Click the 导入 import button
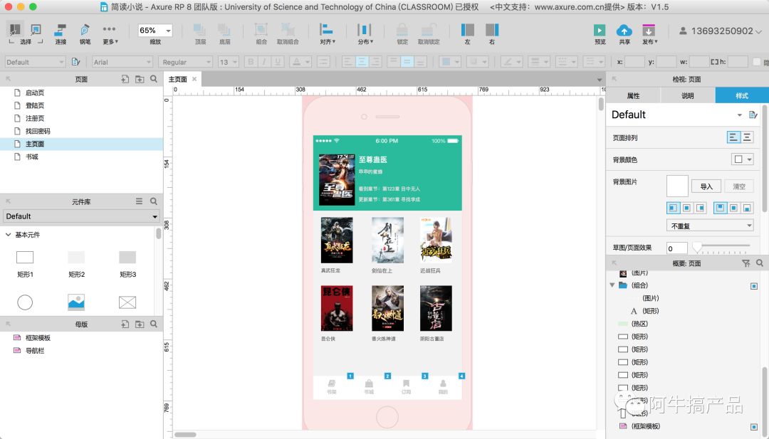Screen dimensions: 769x439 [706, 186]
